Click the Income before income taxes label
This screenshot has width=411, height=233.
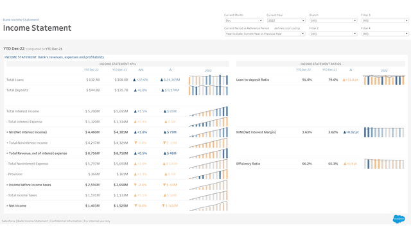click(x=29, y=185)
